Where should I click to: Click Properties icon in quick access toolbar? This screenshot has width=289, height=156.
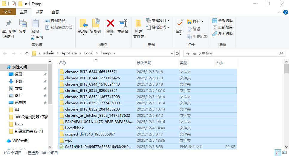pyautogui.click(x=14, y=4)
